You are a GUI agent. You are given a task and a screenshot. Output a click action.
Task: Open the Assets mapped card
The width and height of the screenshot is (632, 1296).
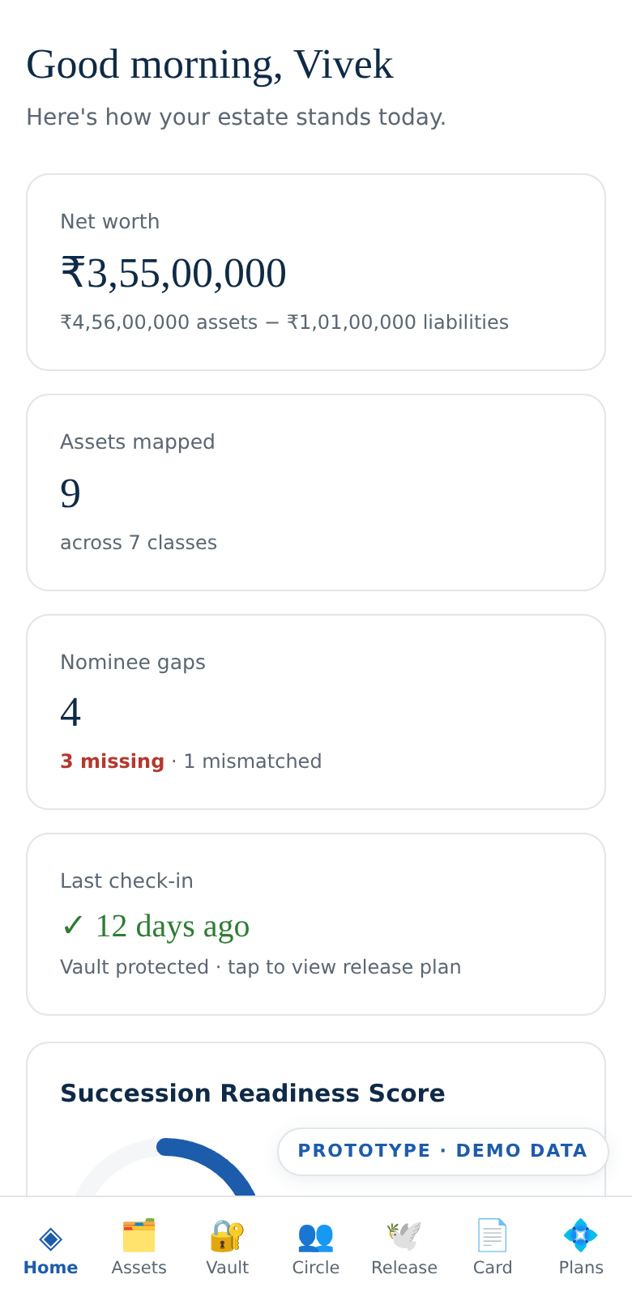coord(316,492)
